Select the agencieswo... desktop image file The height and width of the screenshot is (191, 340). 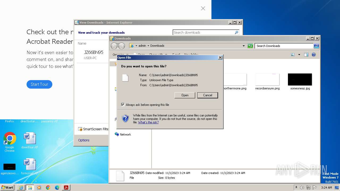click(x=10, y=169)
